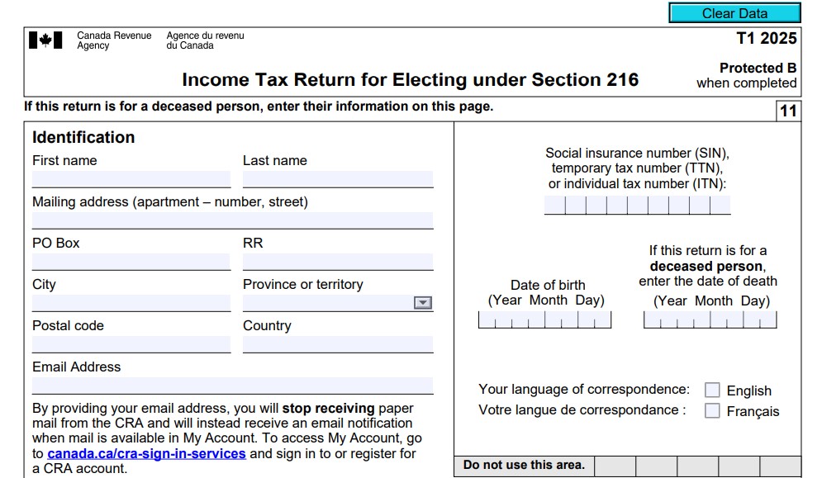Click the T1 2025 form label
This screenshot has width=822, height=478.
pyautogui.click(x=768, y=39)
